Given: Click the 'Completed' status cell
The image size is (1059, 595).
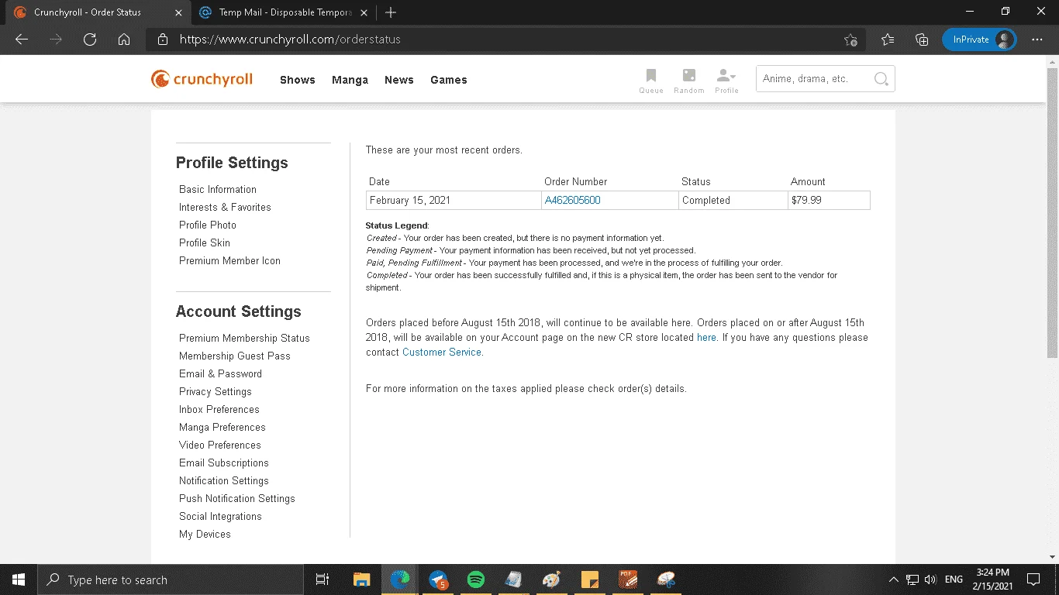Looking at the screenshot, I should tap(733, 200).
